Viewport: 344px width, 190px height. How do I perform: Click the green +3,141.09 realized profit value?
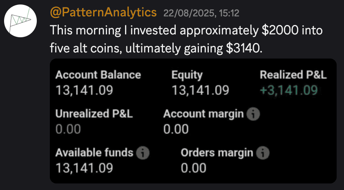289,90
